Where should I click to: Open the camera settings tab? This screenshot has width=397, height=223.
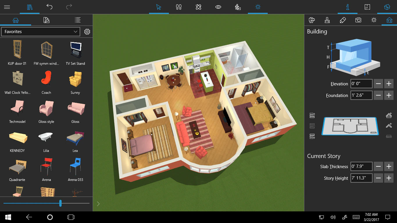point(358,20)
